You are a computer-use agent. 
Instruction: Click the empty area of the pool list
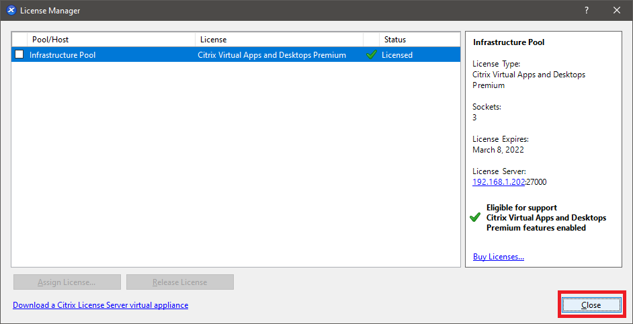click(235, 168)
